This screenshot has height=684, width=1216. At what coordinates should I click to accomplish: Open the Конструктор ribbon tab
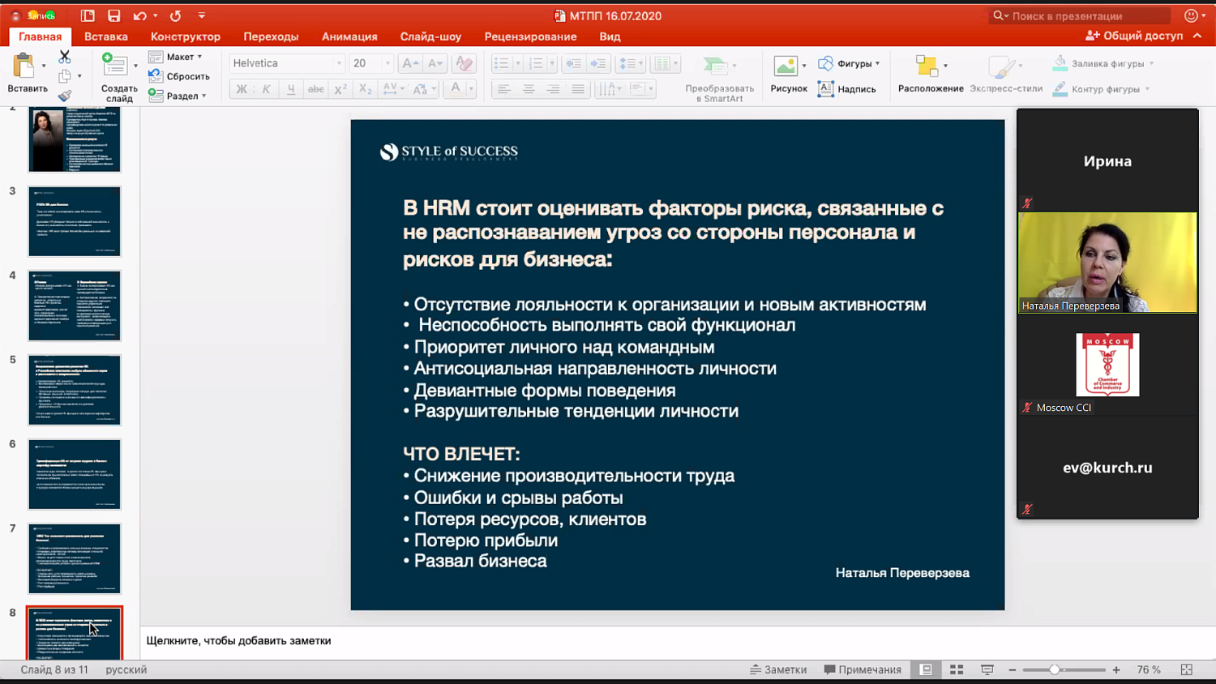click(x=186, y=36)
